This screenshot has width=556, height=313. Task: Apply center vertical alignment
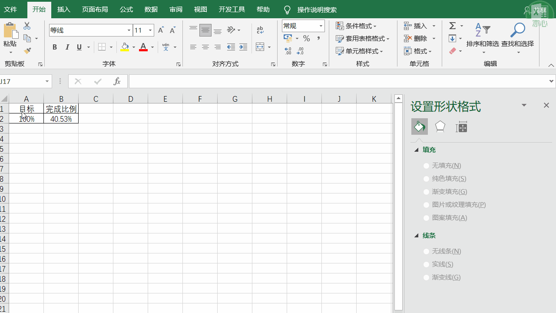click(x=205, y=30)
